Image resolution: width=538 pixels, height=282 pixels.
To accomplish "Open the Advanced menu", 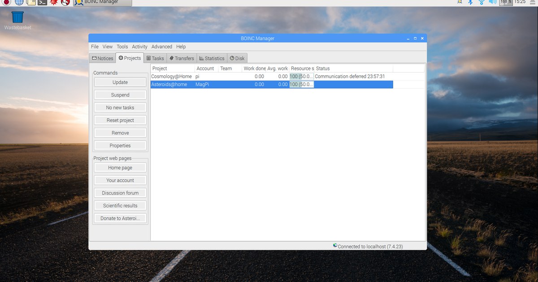I will (x=162, y=47).
